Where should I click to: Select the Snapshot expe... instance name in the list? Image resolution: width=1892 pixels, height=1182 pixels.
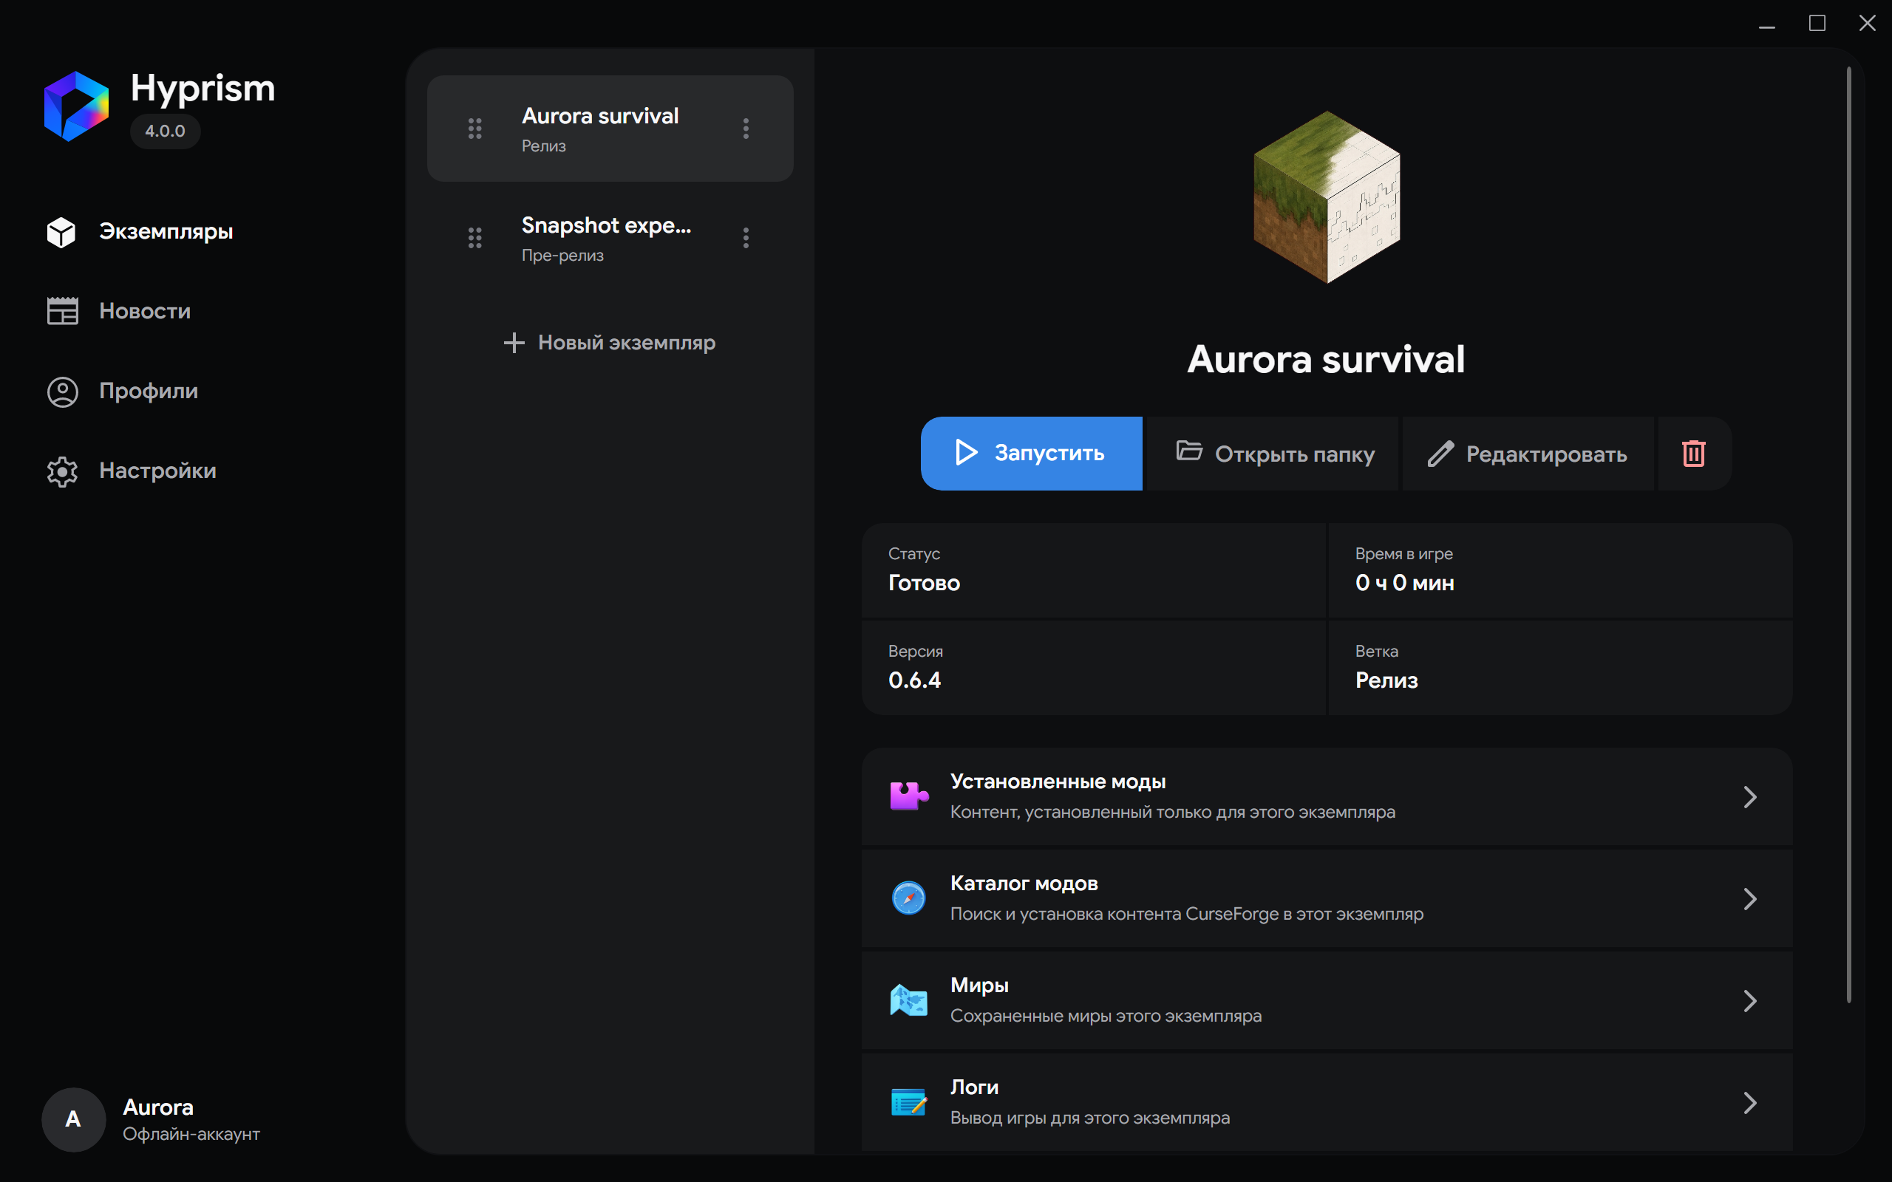click(x=606, y=225)
